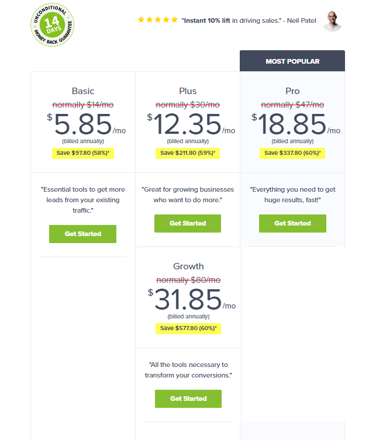Click the Growth plan heading
376x440 pixels.
point(188,267)
